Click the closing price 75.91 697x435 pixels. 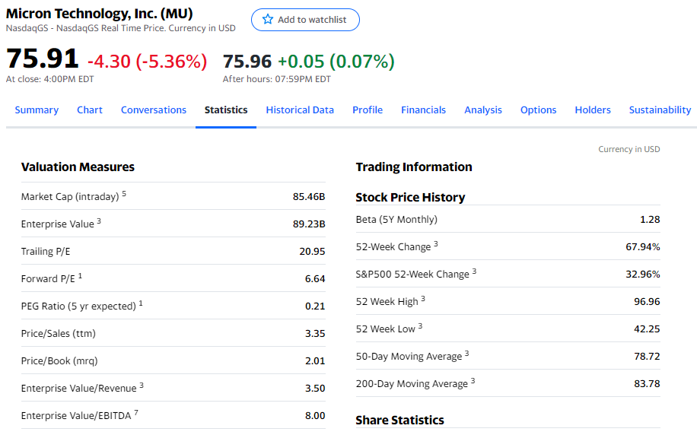42,59
